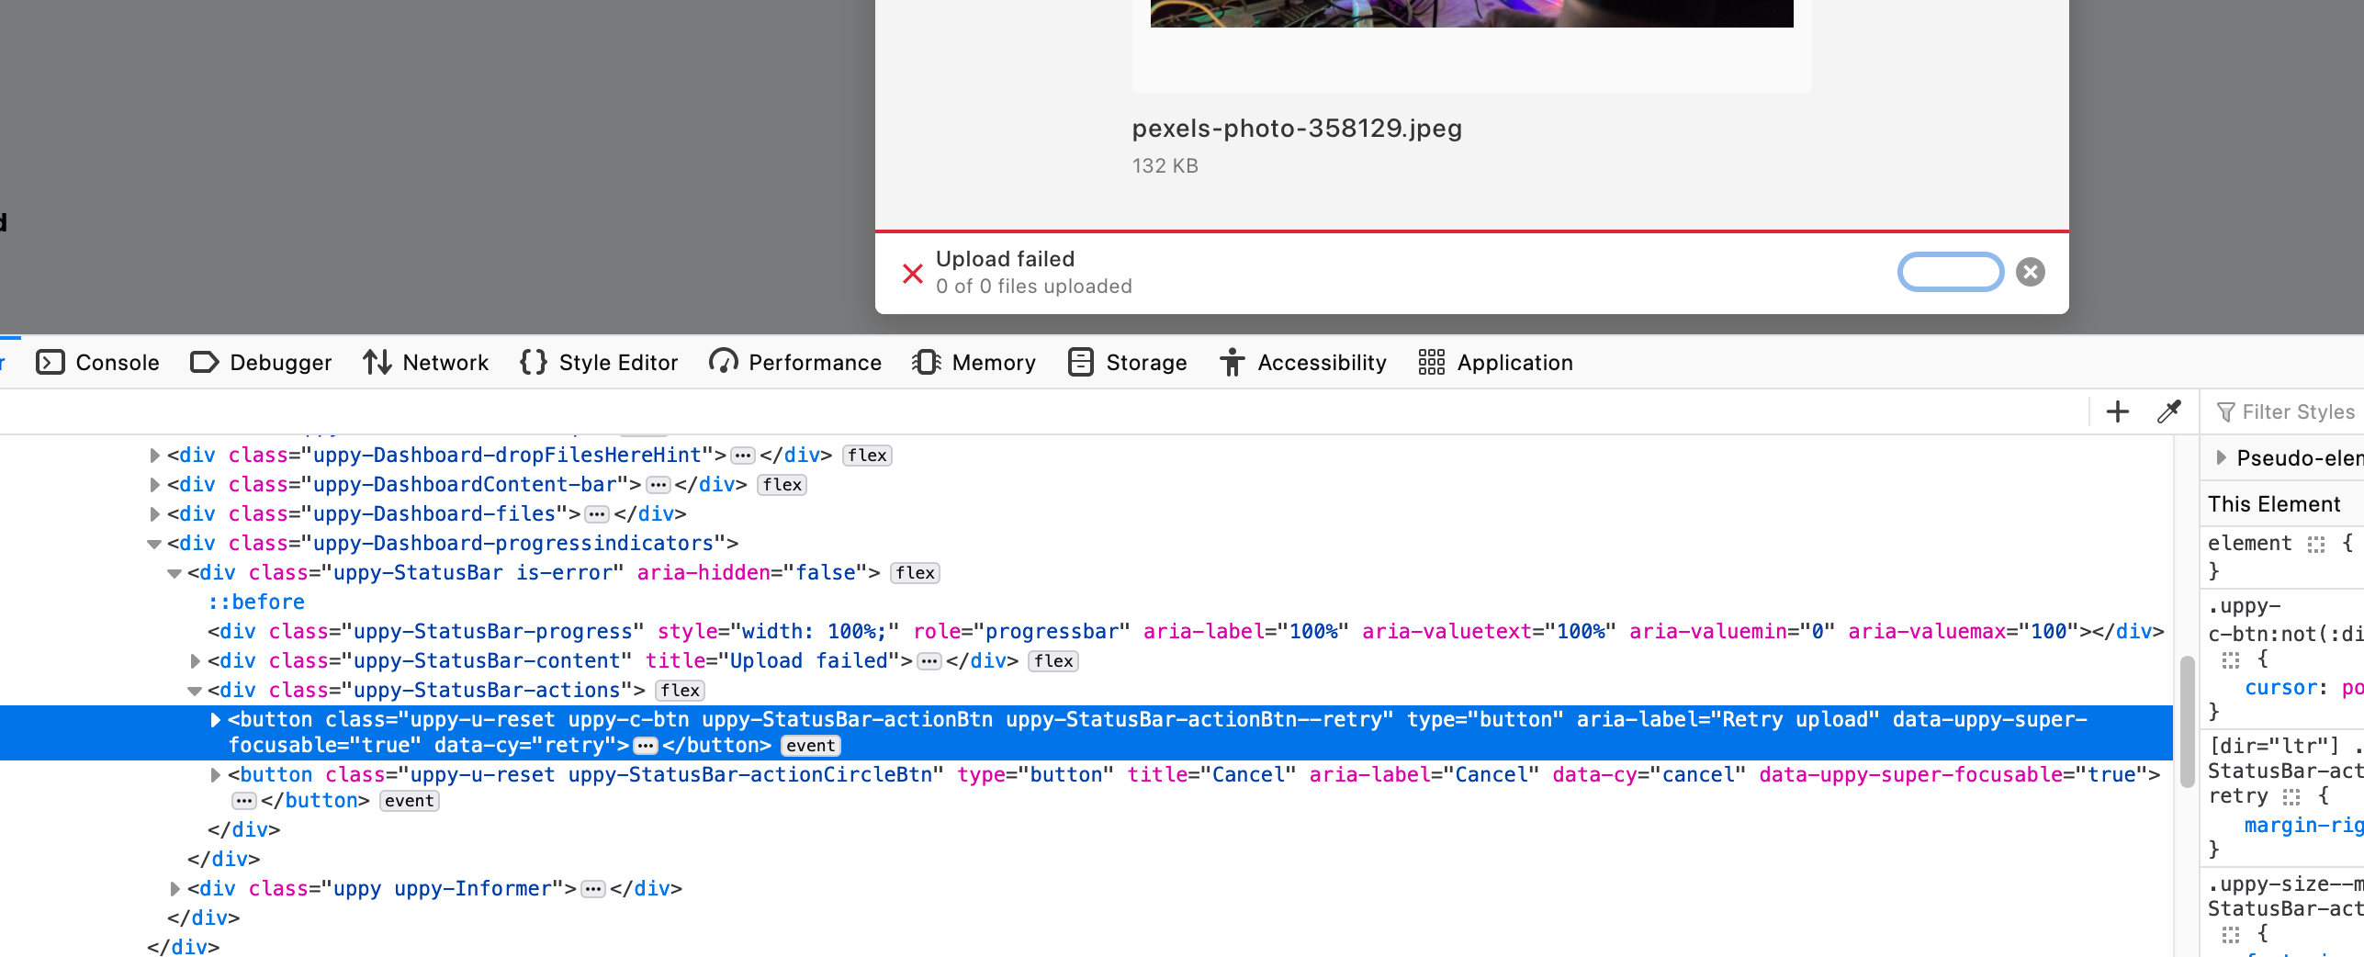The width and height of the screenshot is (2364, 957).
Task: Click the event badge on the retry button
Action: (x=810, y=745)
